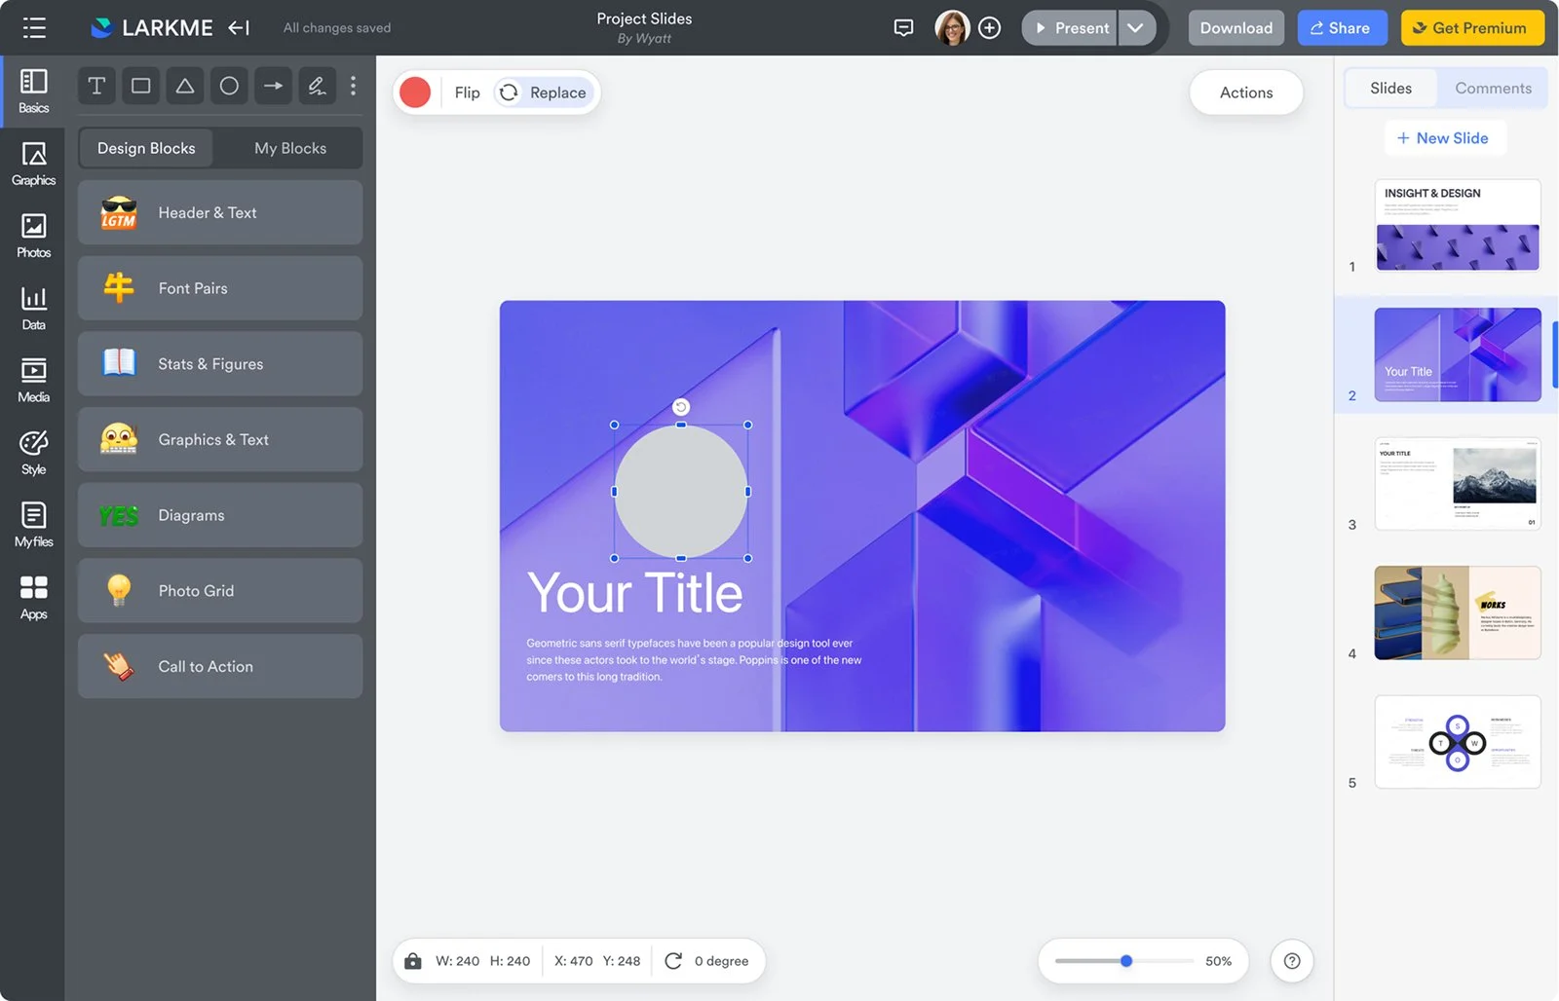The image size is (1559, 1001).
Task: Collapse sidebar with arrow next to LARKME
Action: coord(239,27)
